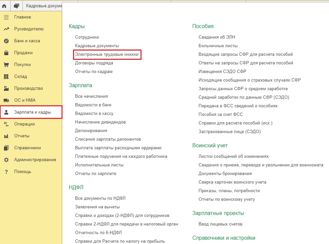Click the Покупки shopping cart icon
The image size is (329, 244).
6,65
